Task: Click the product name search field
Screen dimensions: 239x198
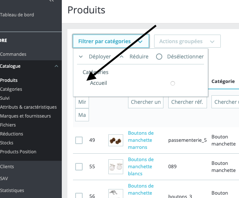Action: tap(146, 102)
